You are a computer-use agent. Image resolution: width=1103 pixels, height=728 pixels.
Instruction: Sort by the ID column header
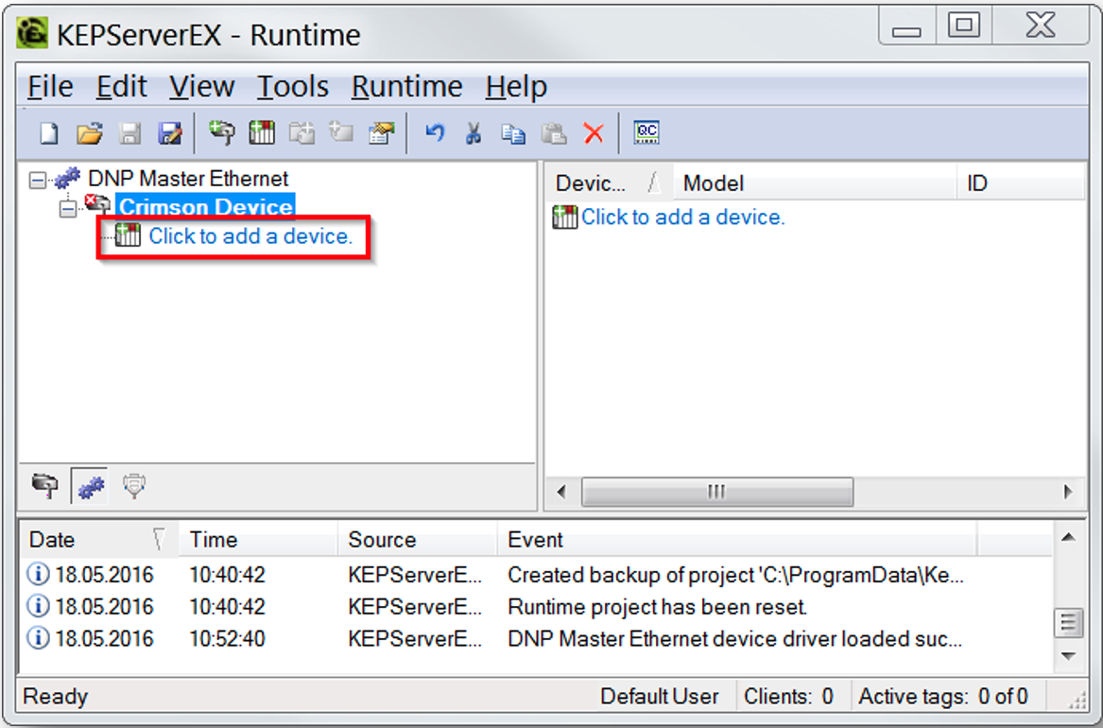tap(1020, 183)
